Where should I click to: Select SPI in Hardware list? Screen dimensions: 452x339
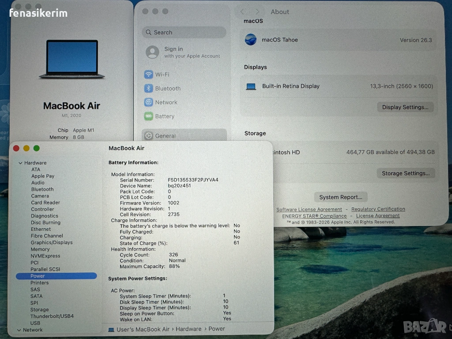(34, 303)
